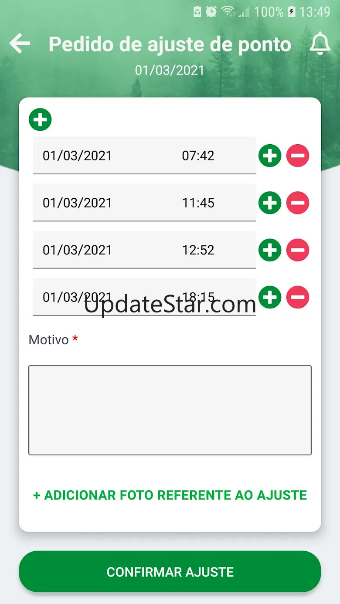The image size is (340, 604).
Task: Tap Adicionar foto referente ao ajuste
Action: tap(170, 495)
